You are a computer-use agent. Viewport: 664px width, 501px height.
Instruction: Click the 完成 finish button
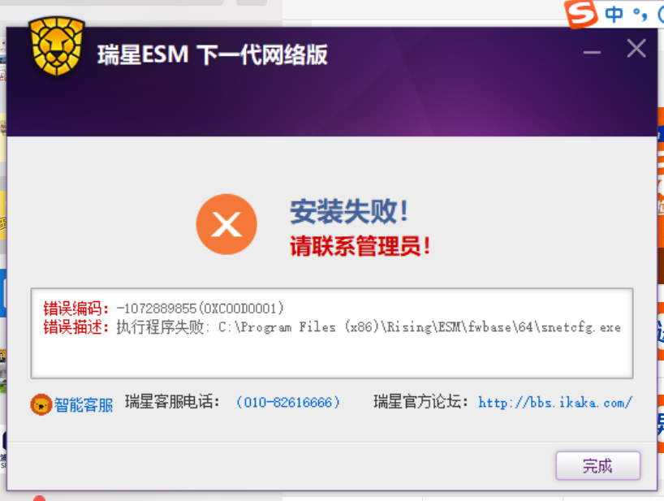click(597, 465)
